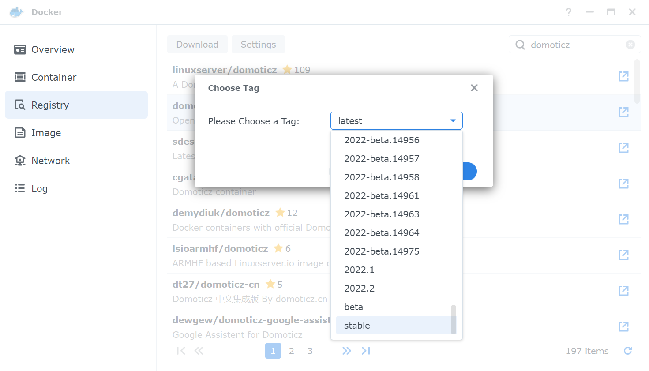The width and height of the screenshot is (649, 371).
Task: Refresh the registry results list
Action: 628,351
